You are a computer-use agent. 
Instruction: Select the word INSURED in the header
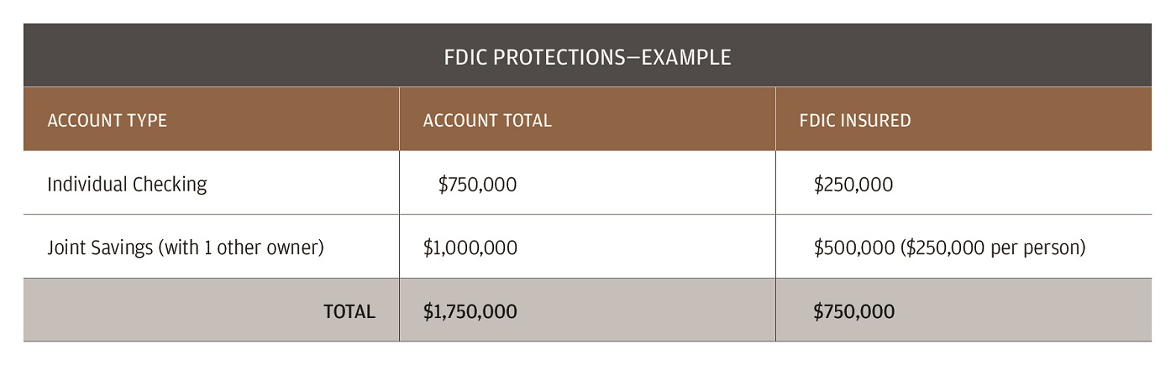(x=877, y=120)
